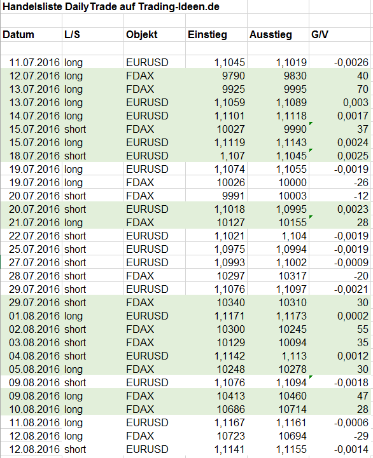Select the Objekt header cell
Viewport: 373px width, 458px height.
click(155, 35)
